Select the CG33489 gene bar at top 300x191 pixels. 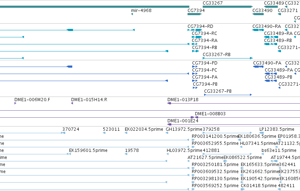click(271, 7)
